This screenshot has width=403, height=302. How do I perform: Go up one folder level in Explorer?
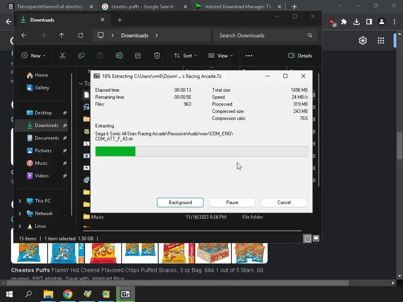(62, 35)
